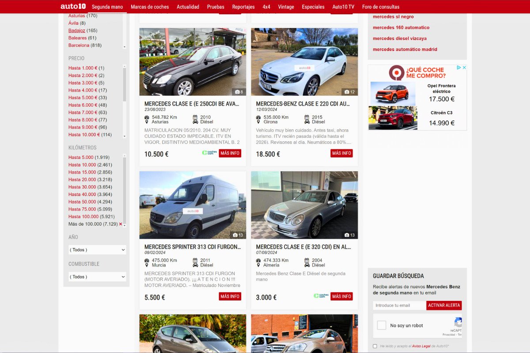Image resolution: width=530 pixels, height=353 pixels.
Task: Open the silver Mercedes Clase E 320 photo
Action: pyautogui.click(x=304, y=205)
